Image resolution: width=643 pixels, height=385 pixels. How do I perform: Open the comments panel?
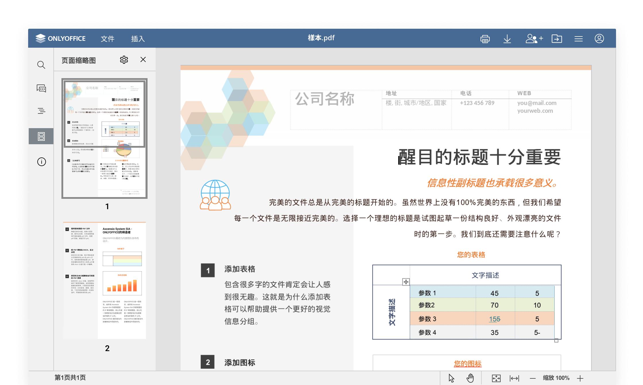(41, 88)
